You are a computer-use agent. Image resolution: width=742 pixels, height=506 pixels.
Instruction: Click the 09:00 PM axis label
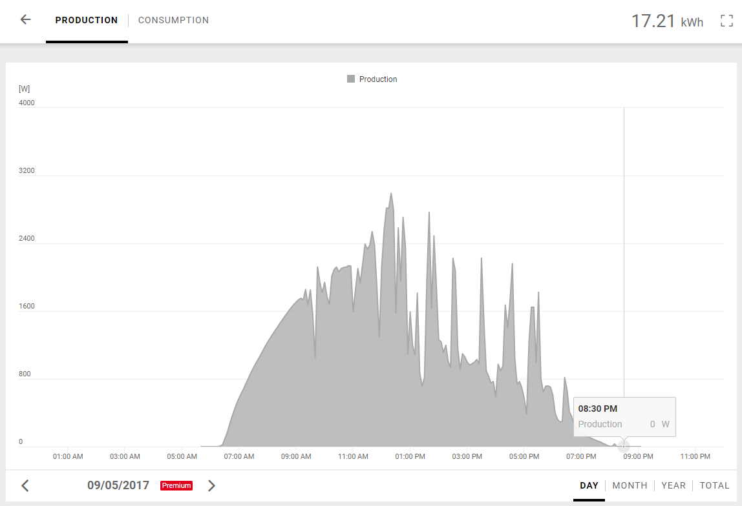[x=639, y=456]
